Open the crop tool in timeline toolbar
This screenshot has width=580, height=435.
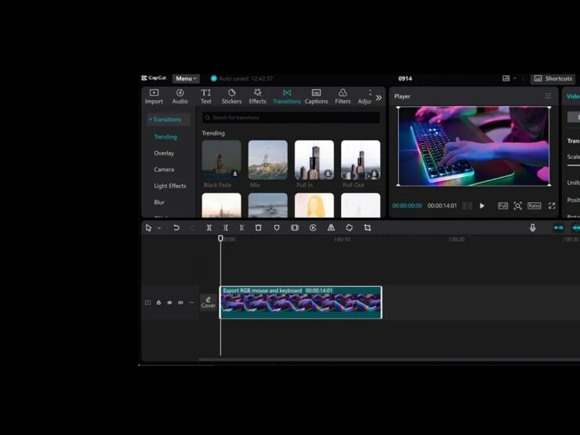click(x=368, y=228)
